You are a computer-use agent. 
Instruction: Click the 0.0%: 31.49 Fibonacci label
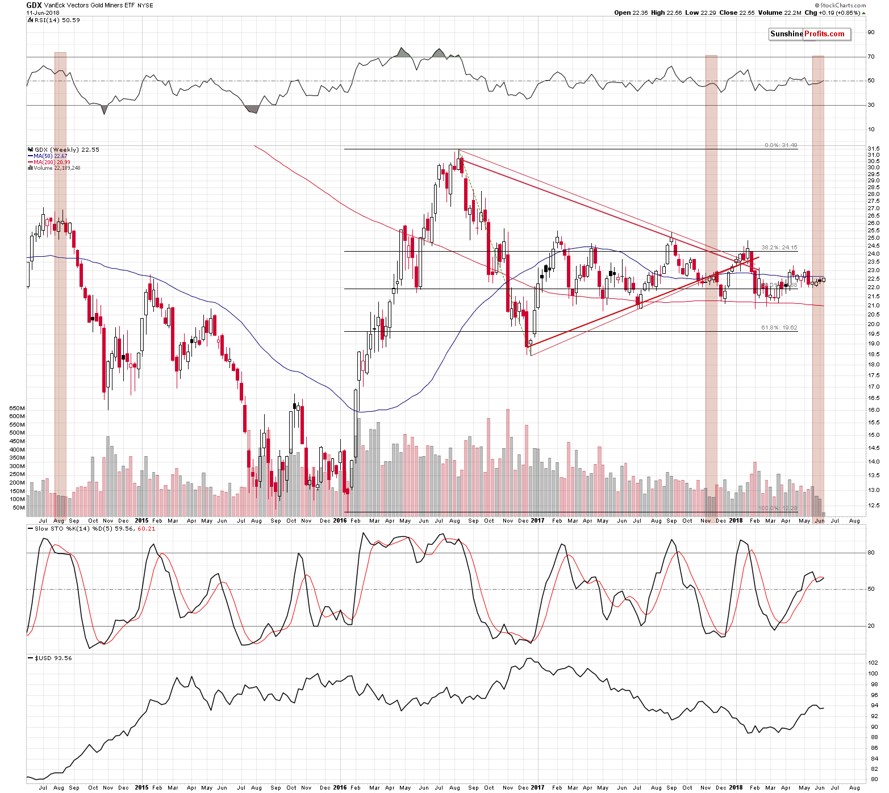pos(781,145)
